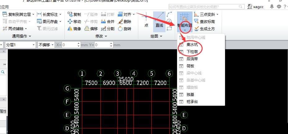Open the 分层1 layer combo box

pyautogui.click(x=20, y=45)
